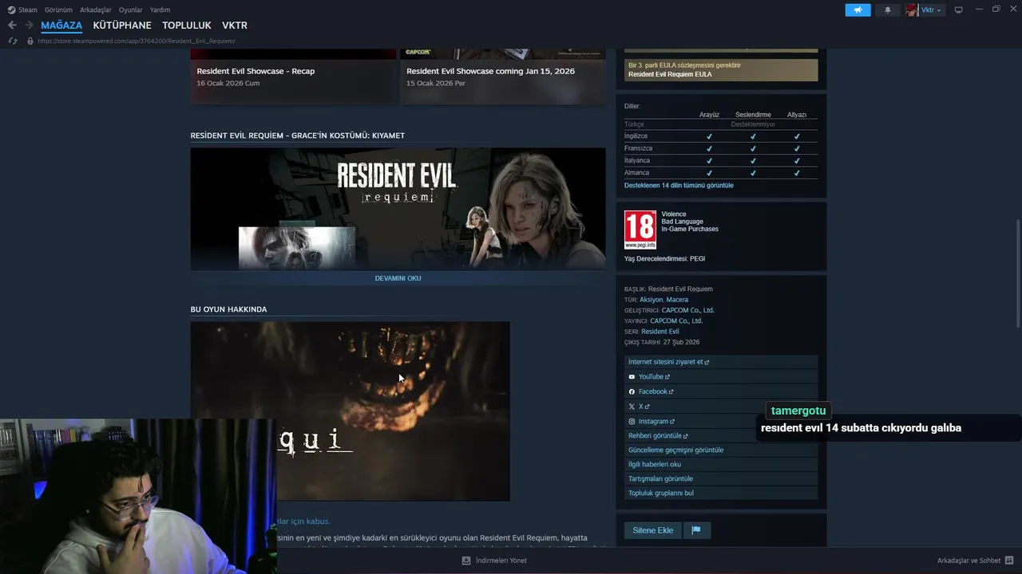Click the '27 Şub 2026' release date
Viewport: 1022px width, 574px height.
click(682, 343)
